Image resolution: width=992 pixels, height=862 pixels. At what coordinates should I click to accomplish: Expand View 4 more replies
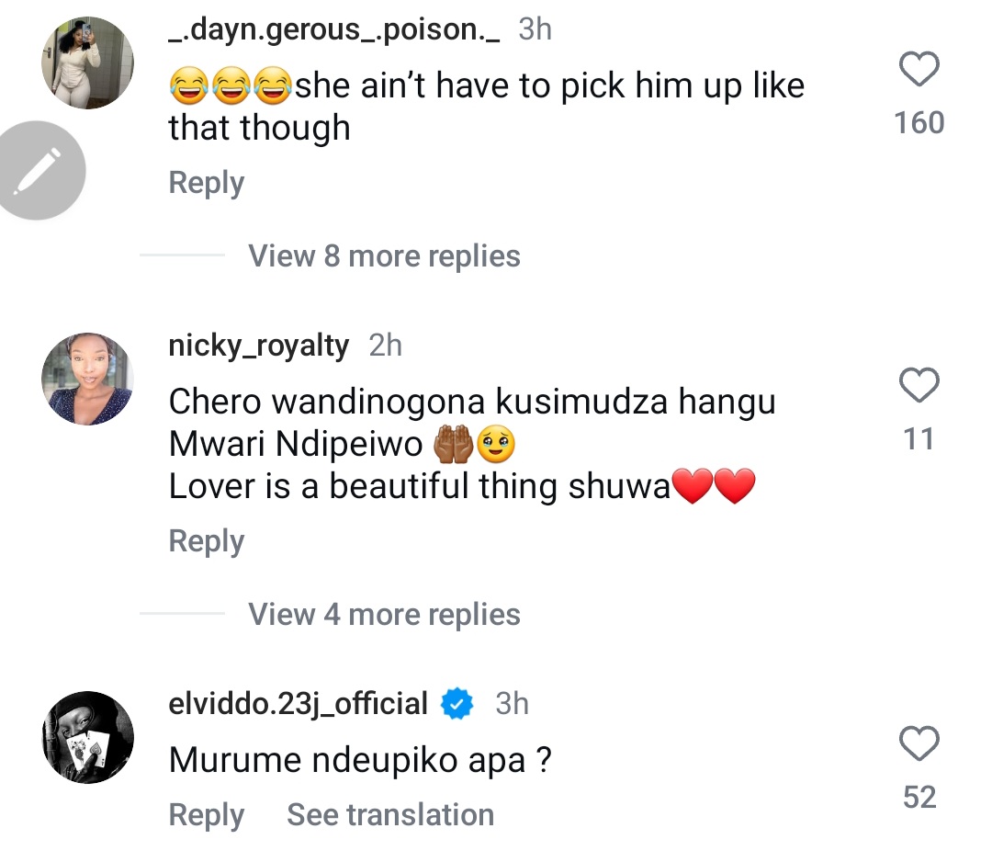384,614
